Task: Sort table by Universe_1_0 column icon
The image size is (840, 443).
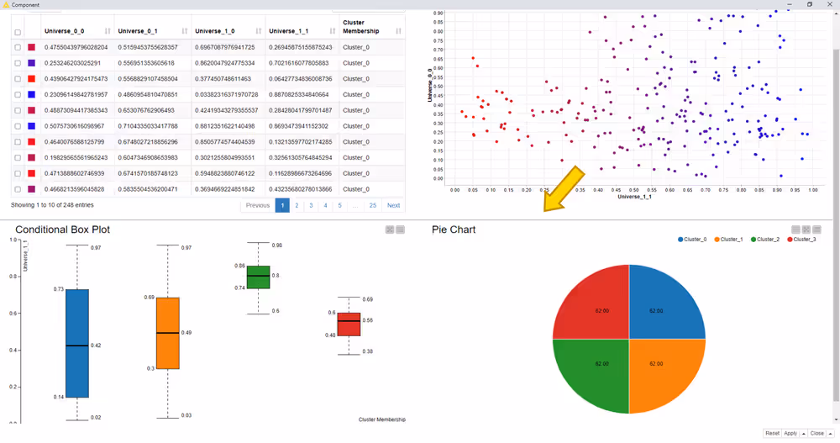Action: [x=259, y=31]
